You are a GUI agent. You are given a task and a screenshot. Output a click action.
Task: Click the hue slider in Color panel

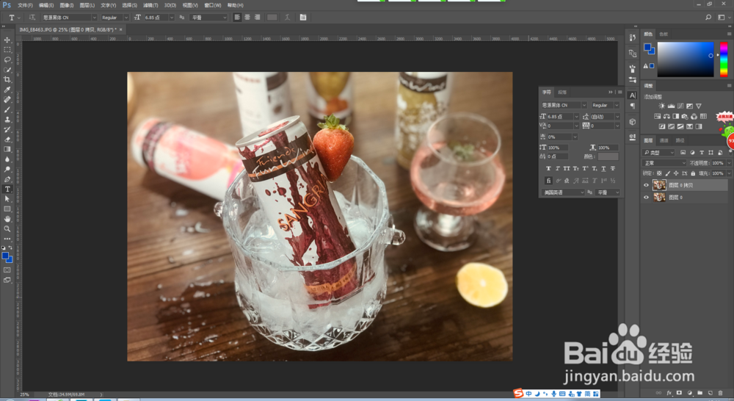(x=724, y=59)
